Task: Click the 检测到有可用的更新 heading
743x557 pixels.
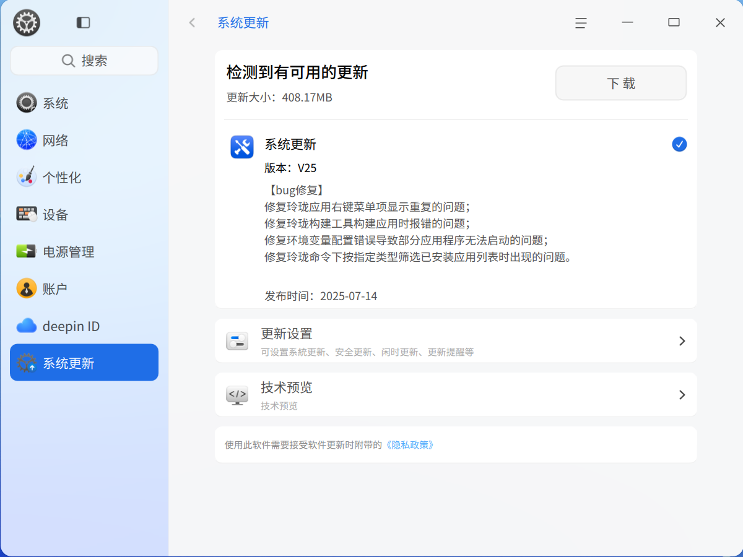Action: click(297, 72)
